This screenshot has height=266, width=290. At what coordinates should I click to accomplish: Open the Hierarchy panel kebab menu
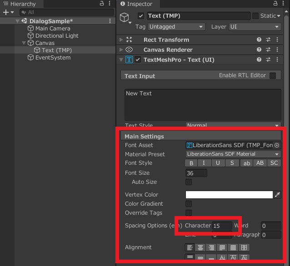click(110, 3)
